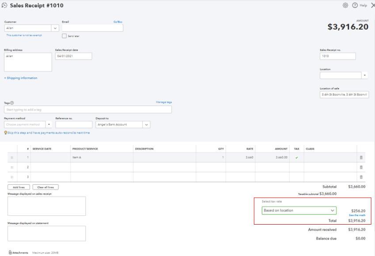
Task: Click the Attachments paperclip icon
Action: coord(10,252)
